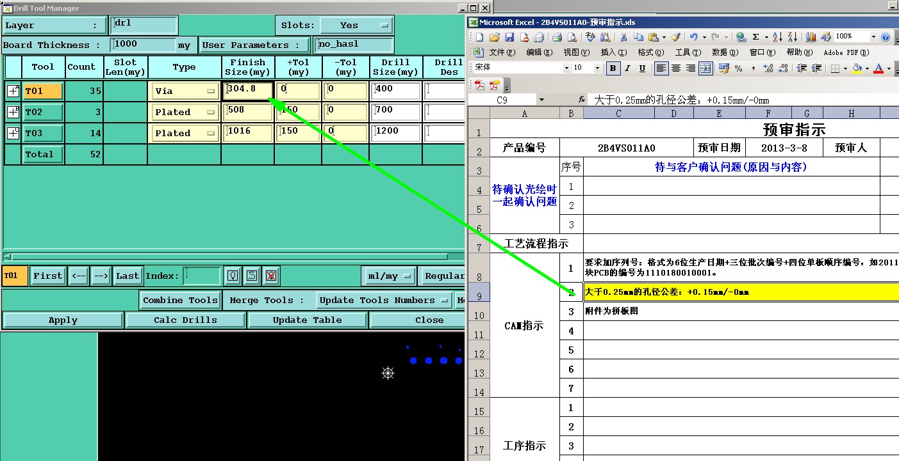Click Decrease Indent icon in Excel
This screenshot has height=461, width=899.
802,68
